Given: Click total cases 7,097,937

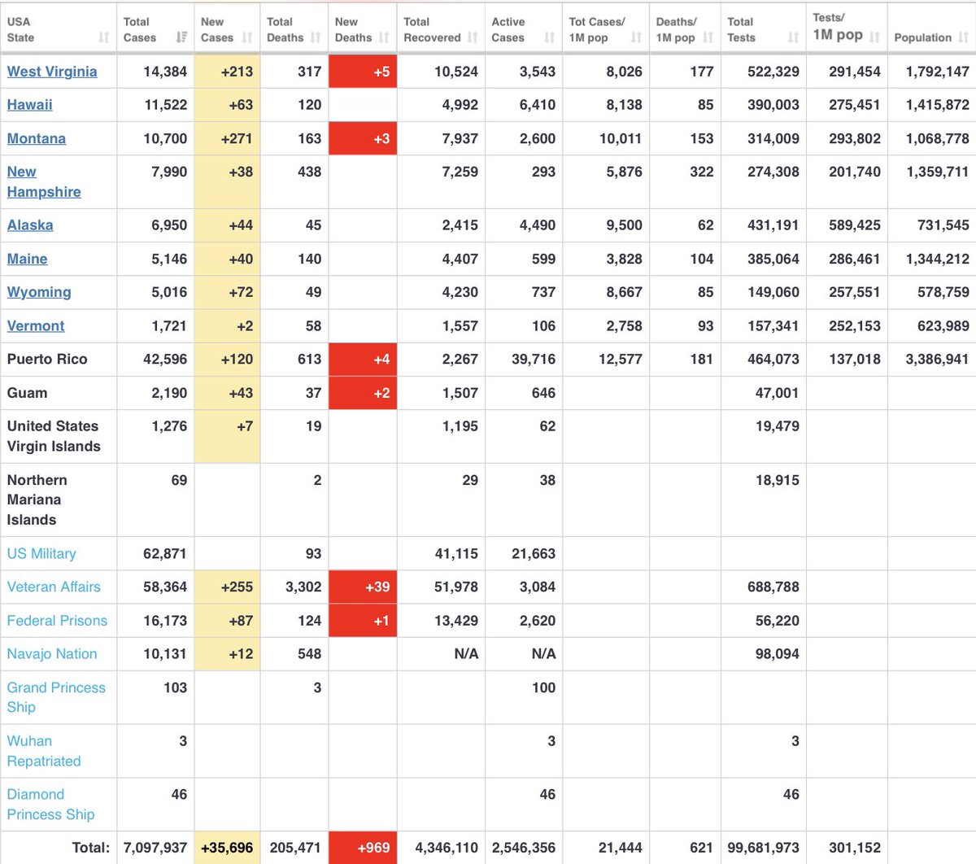Looking at the screenshot, I should pyautogui.click(x=155, y=848).
